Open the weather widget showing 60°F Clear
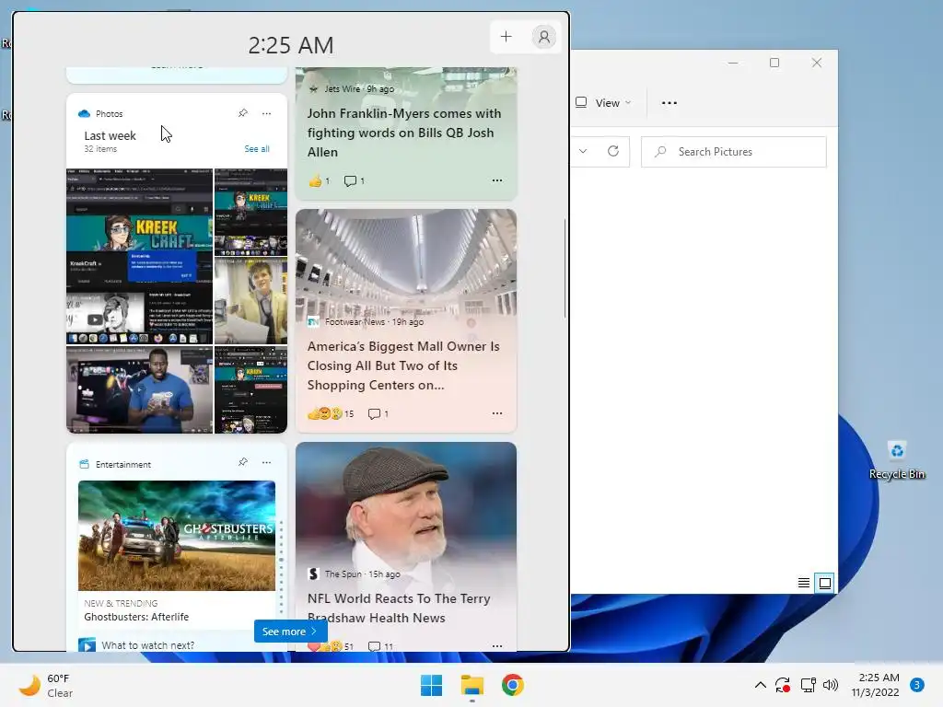The image size is (943, 707). click(x=45, y=685)
